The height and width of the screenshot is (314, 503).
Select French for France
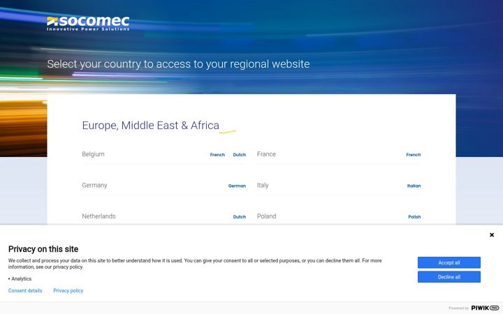point(413,155)
